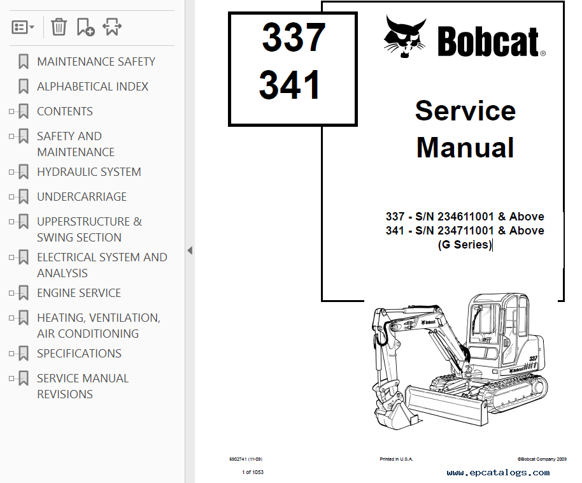Click the delete bookmark trash icon
Viewport: 582px width, 483px height.
click(59, 27)
